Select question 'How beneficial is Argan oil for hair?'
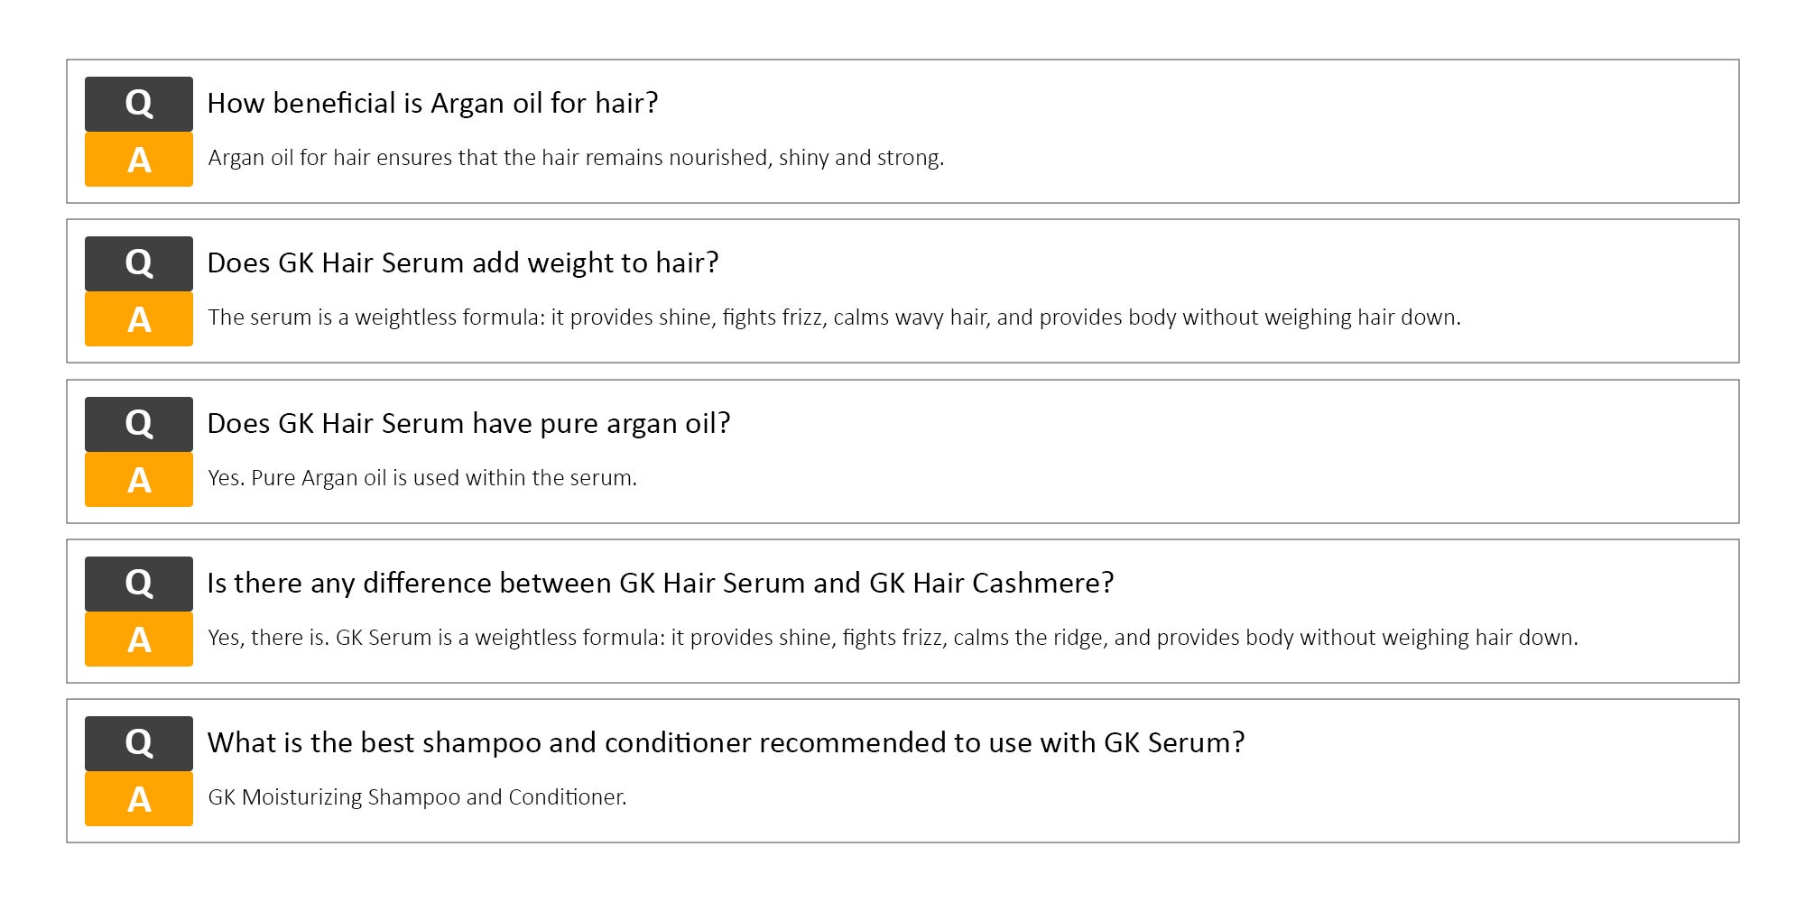 click(432, 104)
